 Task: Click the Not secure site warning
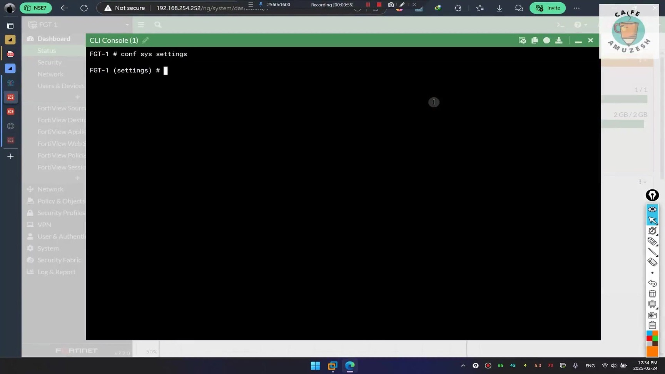click(x=125, y=8)
